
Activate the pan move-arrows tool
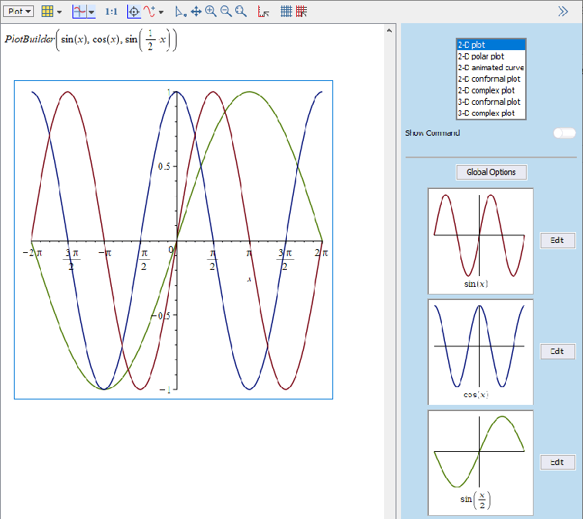[196, 12]
